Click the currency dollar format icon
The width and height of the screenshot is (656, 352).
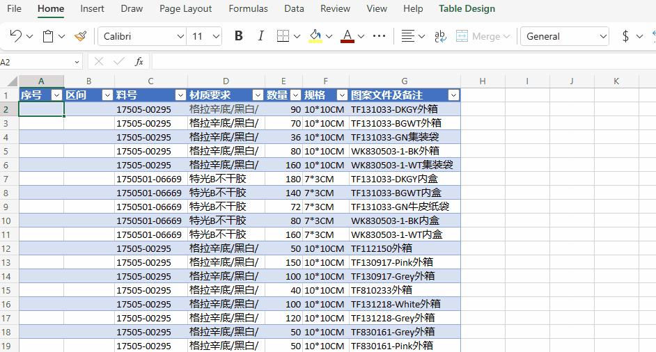click(625, 36)
